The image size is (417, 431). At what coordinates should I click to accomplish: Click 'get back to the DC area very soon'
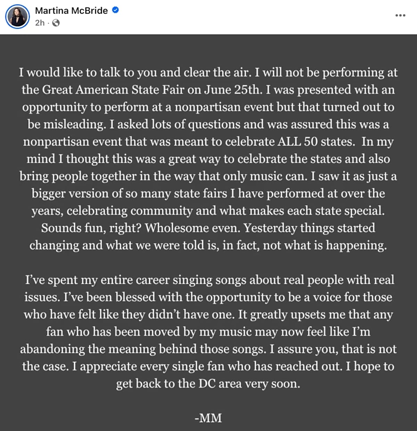coord(208,384)
